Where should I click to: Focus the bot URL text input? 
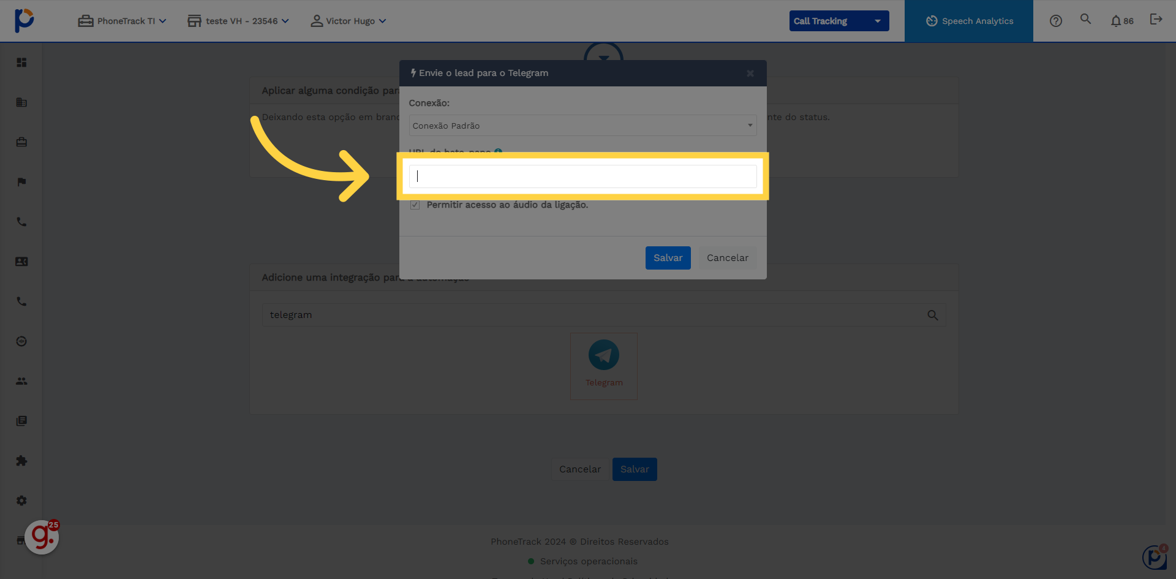point(582,176)
